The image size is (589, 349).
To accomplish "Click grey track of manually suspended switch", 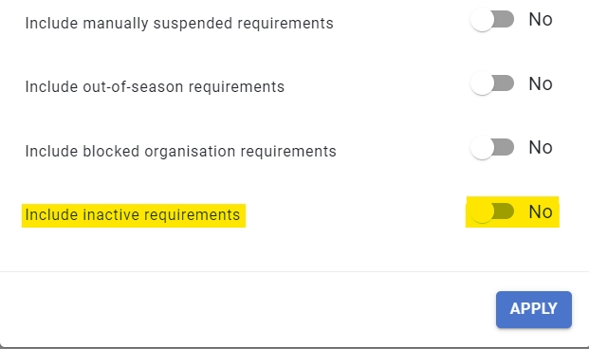I will point(504,19).
